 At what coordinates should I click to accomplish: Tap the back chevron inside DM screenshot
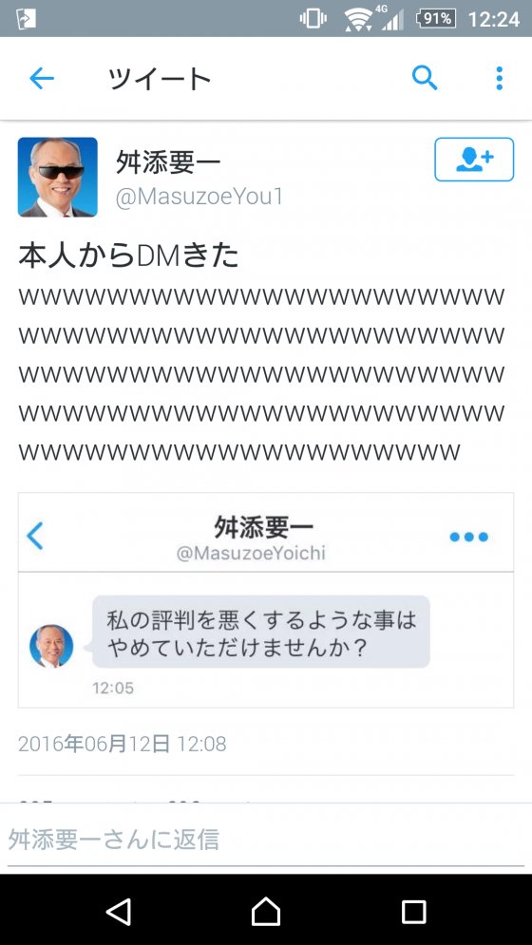pyautogui.click(x=35, y=536)
